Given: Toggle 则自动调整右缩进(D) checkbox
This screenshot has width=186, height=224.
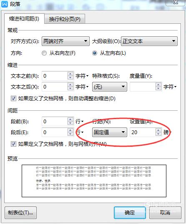Looking at the screenshot, I should pyautogui.click(x=13, y=99).
